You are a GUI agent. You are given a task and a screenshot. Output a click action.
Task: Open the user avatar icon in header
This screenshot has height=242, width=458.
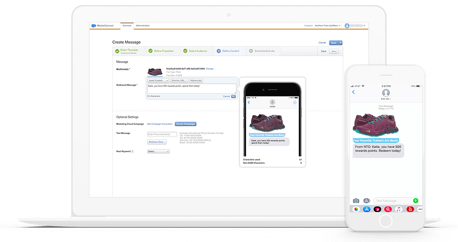point(347,26)
